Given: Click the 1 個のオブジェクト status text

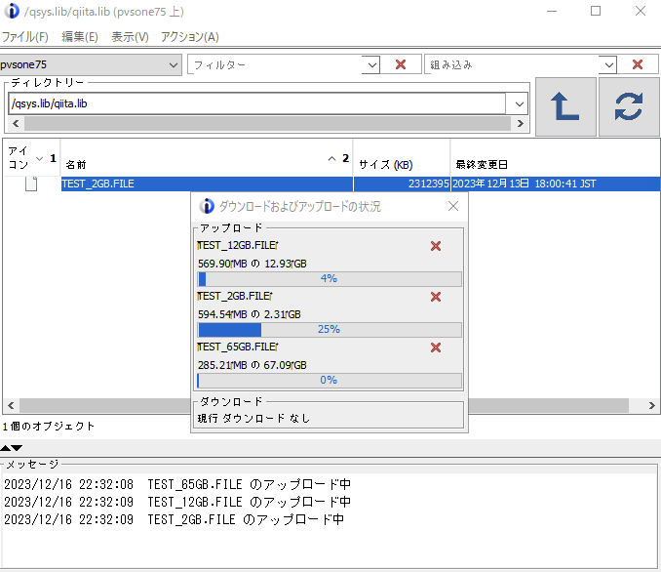Looking at the screenshot, I should pos(48,427).
